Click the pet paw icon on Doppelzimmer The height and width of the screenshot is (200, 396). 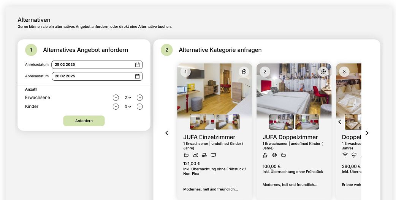pos(274,155)
